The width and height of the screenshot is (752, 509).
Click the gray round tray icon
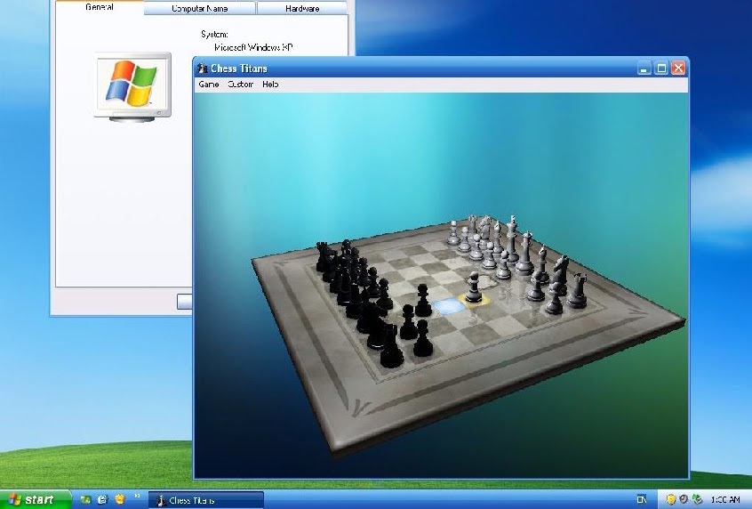tap(684, 499)
